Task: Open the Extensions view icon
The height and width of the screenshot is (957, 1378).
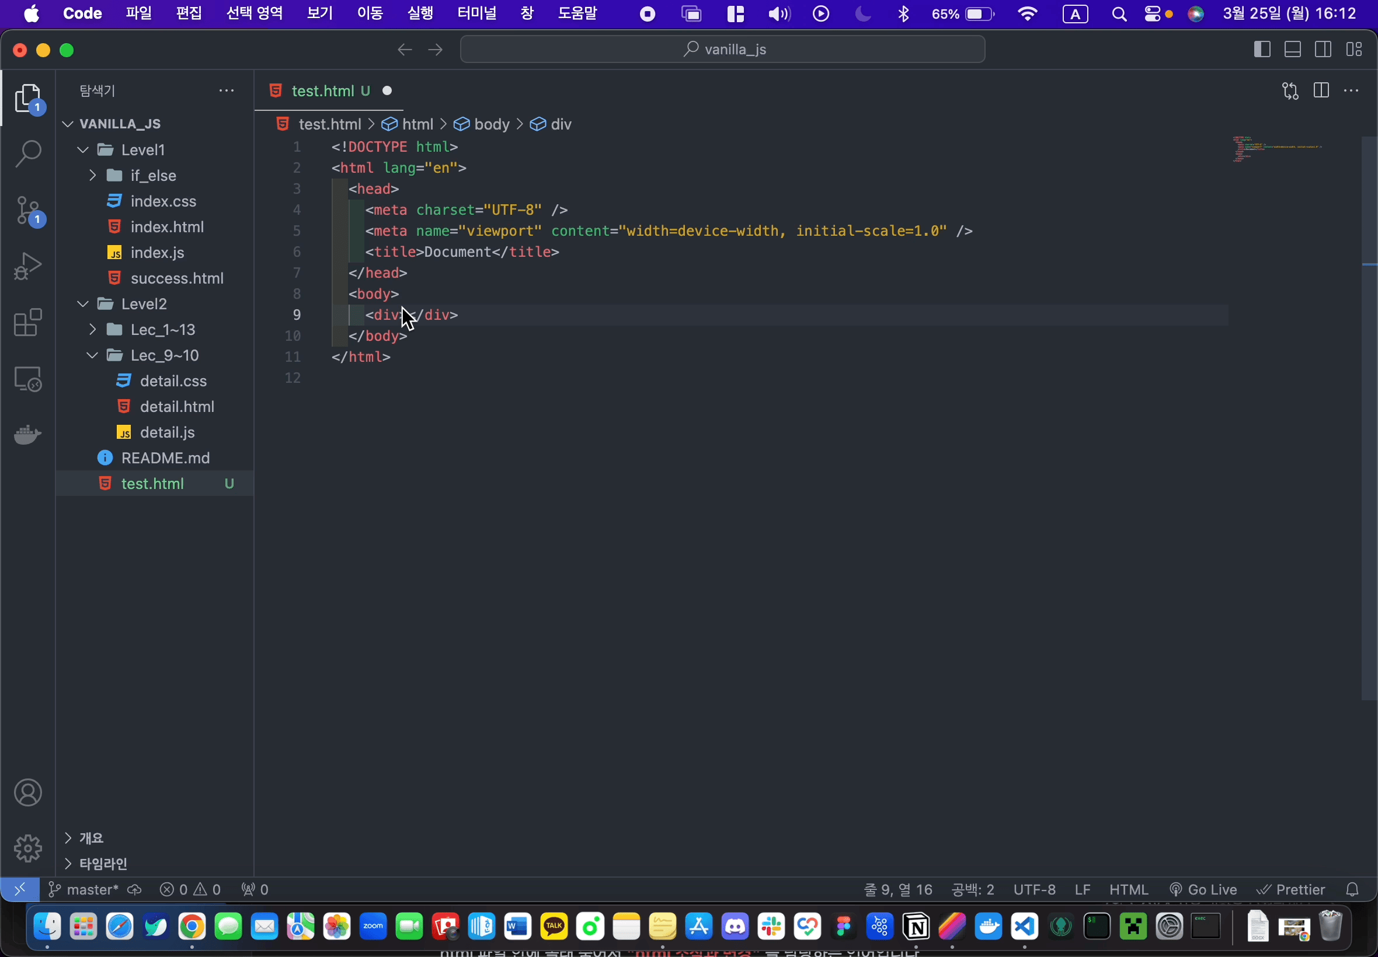Action: tap(27, 323)
